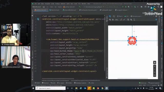The height and width of the screenshot is (92, 164).
Task: Open the Pixel device dropdown in preview
Action: click(x=120, y=16)
